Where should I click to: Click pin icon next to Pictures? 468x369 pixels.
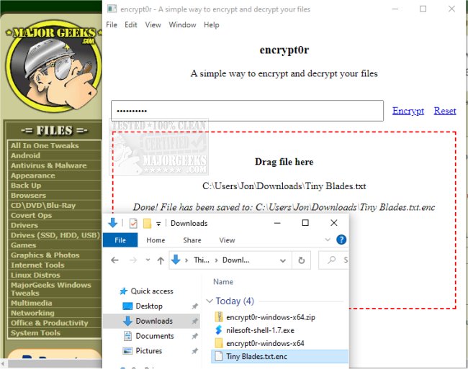tap(195, 351)
